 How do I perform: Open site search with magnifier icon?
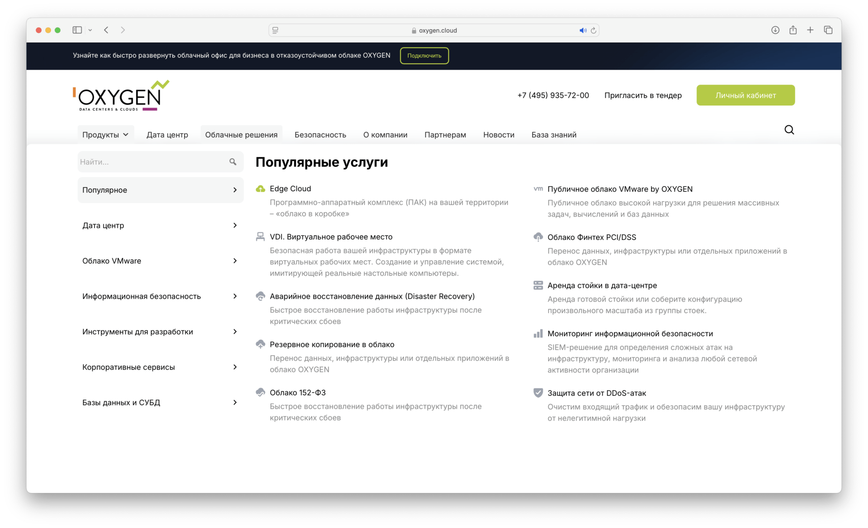pyautogui.click(x=789, y=130)
